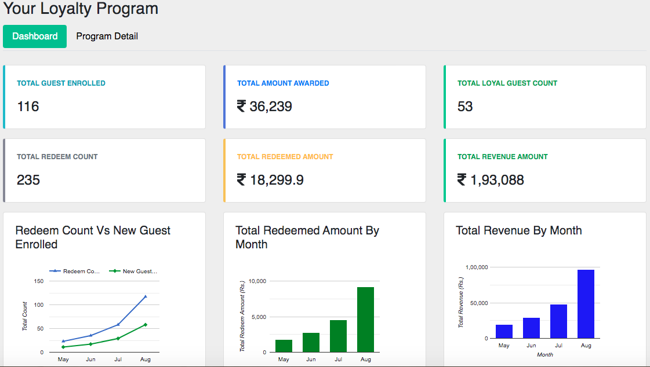Click the May point on green New Guest line
Image resolution: width=650 pixels, height=367 pixels.
[x=63, y=347]
